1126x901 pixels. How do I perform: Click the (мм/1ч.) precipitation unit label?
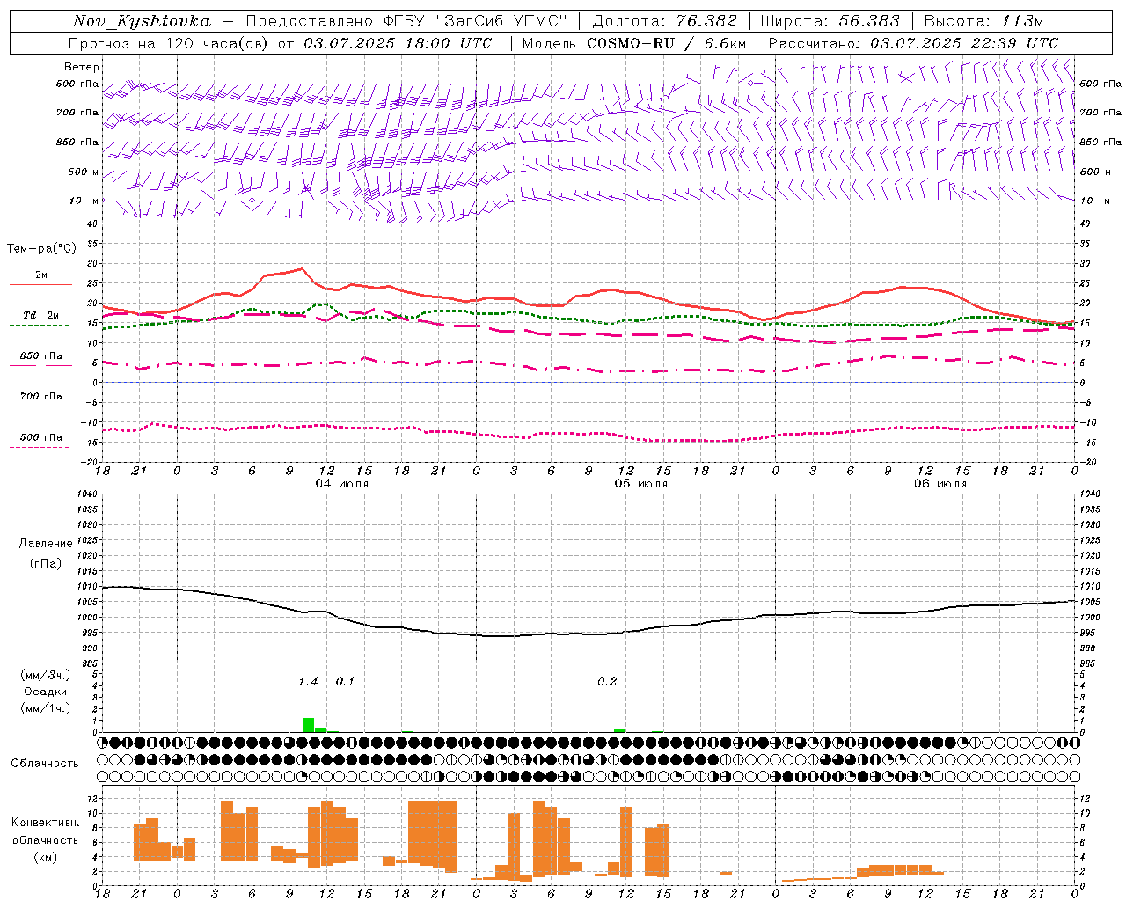(45, 708)
